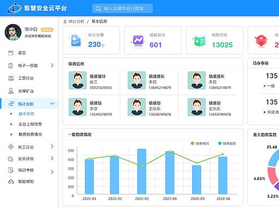Viewport: 279px width, 209px height.
Task: Click the green line point at 2020-06
Action: [223, 154]
